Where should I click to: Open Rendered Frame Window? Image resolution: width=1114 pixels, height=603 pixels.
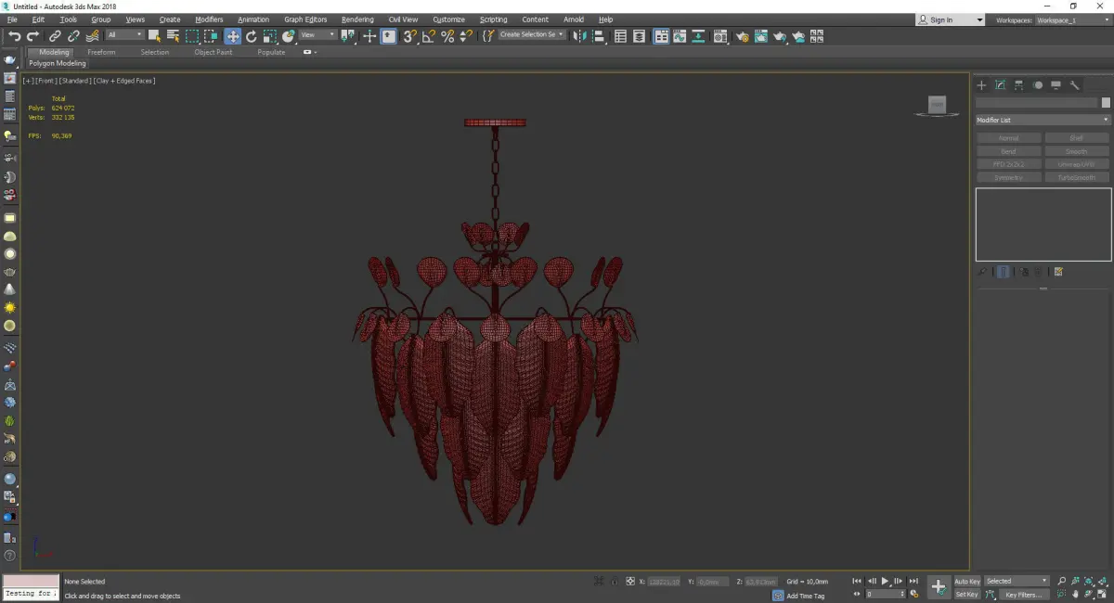(x=761, y=36)
